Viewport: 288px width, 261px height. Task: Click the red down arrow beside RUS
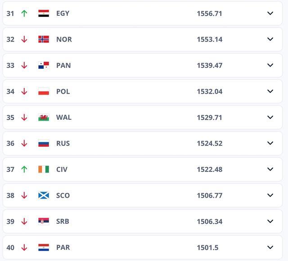(x=24, y=144)
